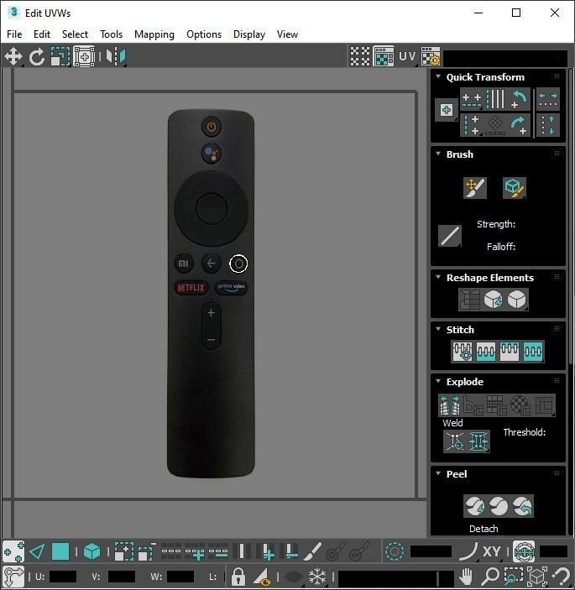Click the Break icon in Explode panel

click(450, 405)
